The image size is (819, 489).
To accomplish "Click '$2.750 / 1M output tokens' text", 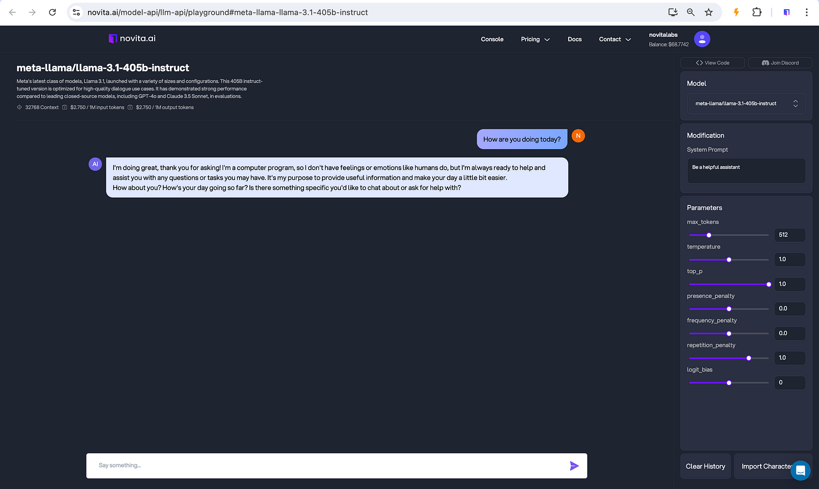I will click(165, 107).
